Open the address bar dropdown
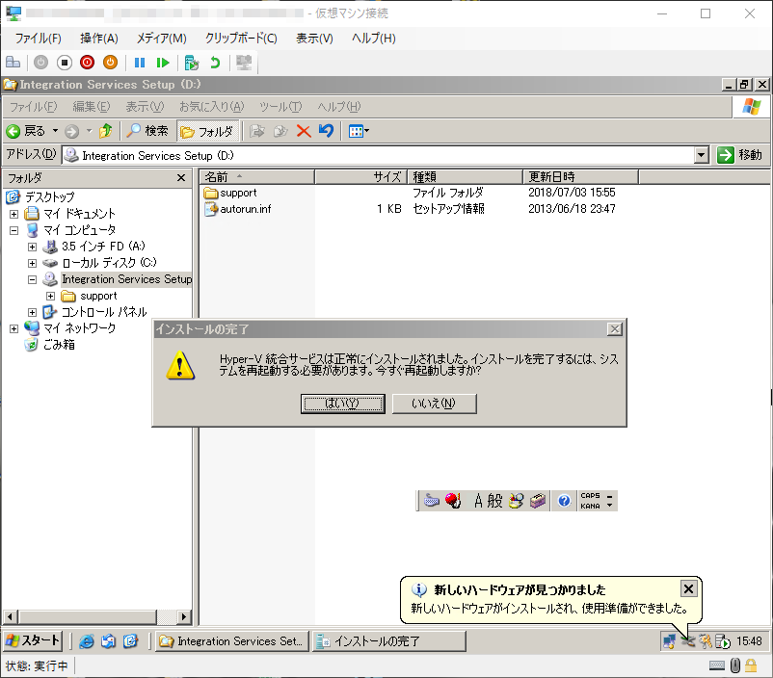 tap(702, 155)
